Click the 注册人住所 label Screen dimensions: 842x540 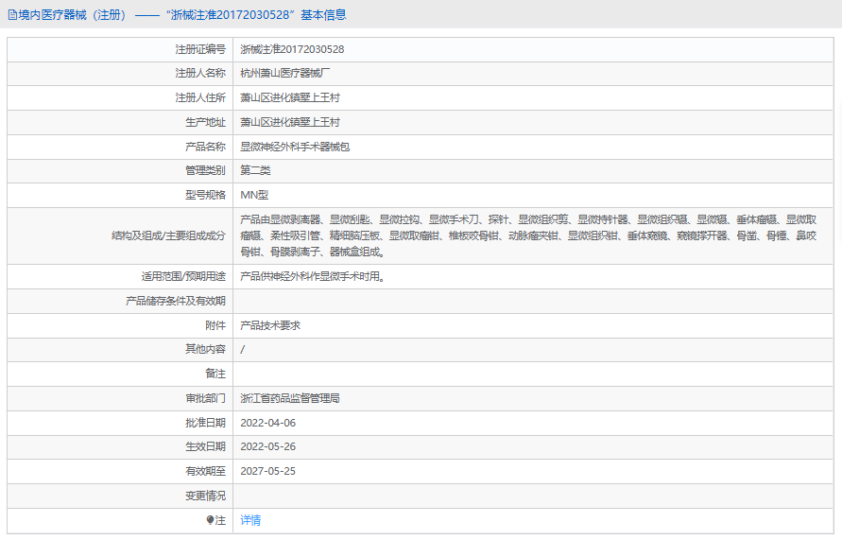200,97
